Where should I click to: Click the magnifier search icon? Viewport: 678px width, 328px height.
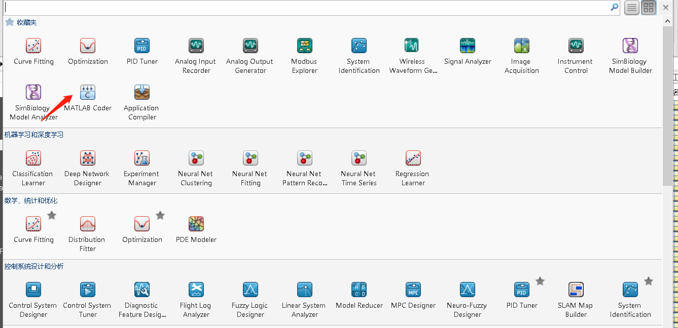point(615,7)
